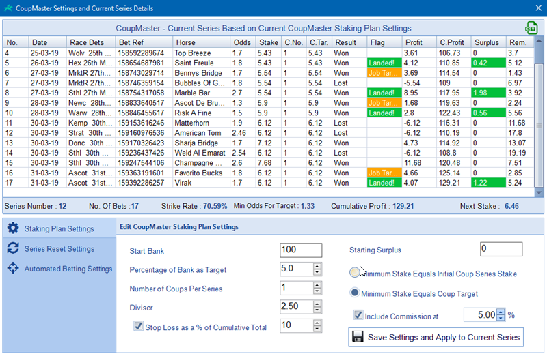Decrease the commission percentage

pyautogui.click(x=501, y=318)
